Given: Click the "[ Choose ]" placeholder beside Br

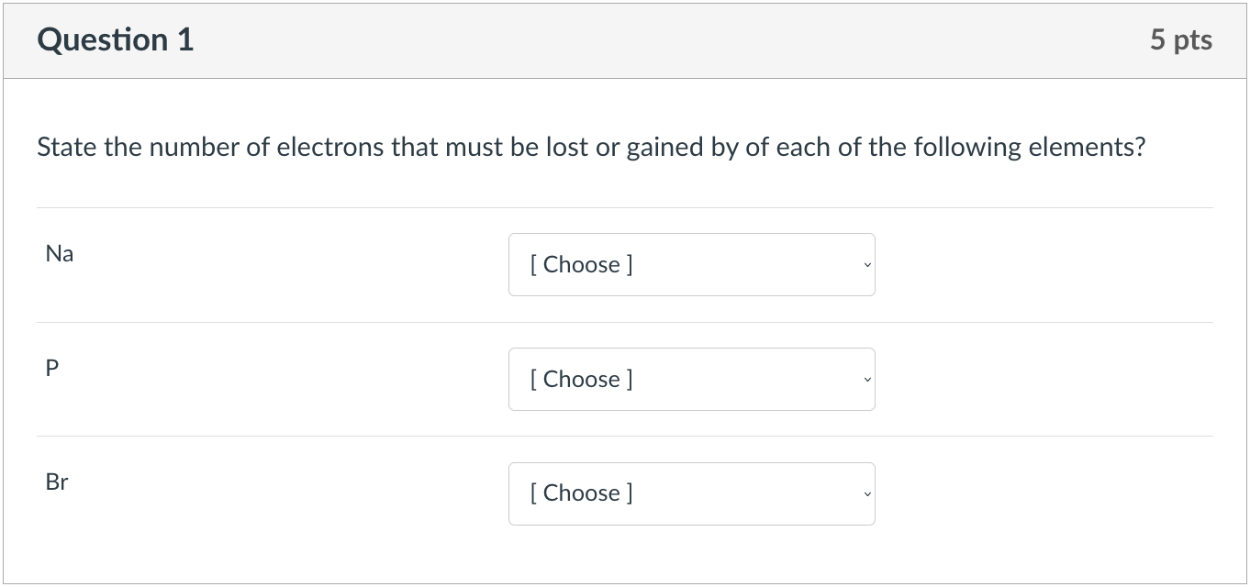Looking at the screenshot, I should 581,493.
